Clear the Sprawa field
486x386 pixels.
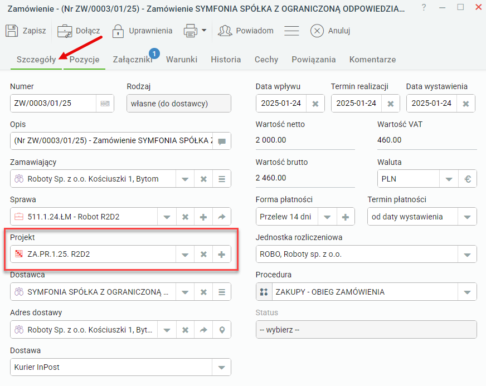pos(186,217)
